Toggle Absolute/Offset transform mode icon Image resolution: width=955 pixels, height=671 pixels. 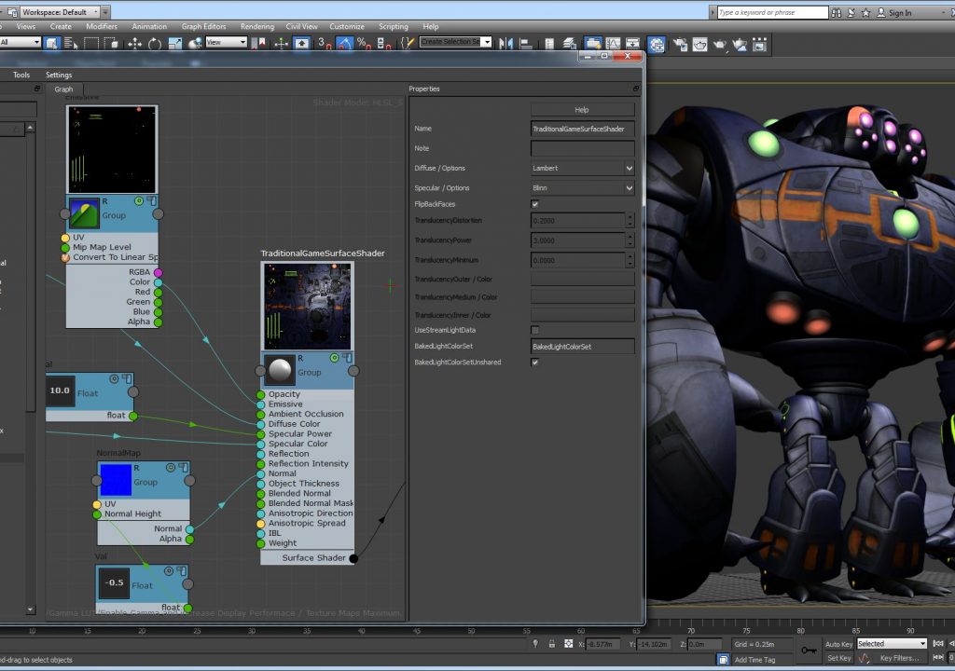click(568, 644)
